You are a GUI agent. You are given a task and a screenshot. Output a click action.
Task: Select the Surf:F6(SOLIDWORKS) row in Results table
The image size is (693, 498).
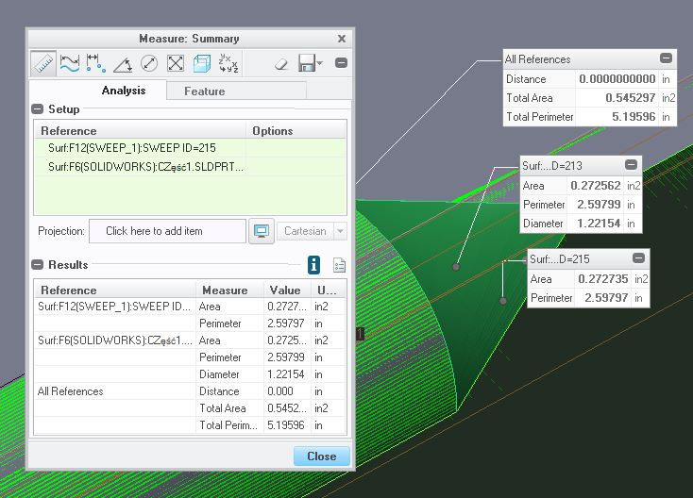190,340
